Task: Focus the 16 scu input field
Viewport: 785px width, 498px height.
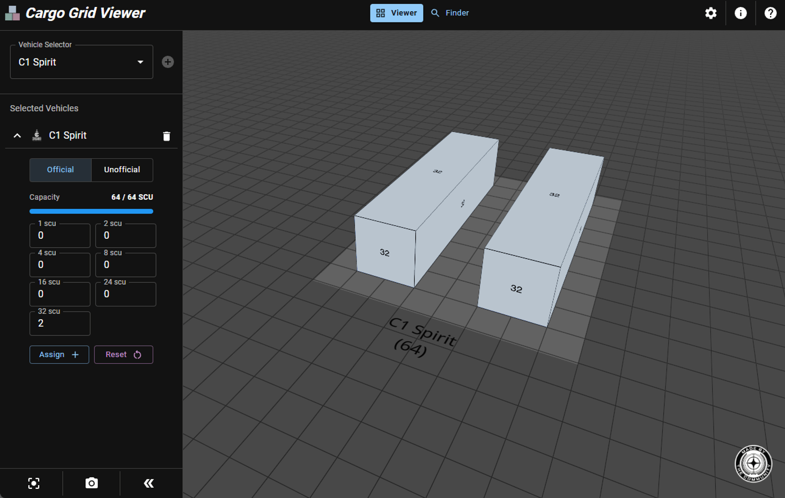Action: pyautogui.click(x=60, y=294)
